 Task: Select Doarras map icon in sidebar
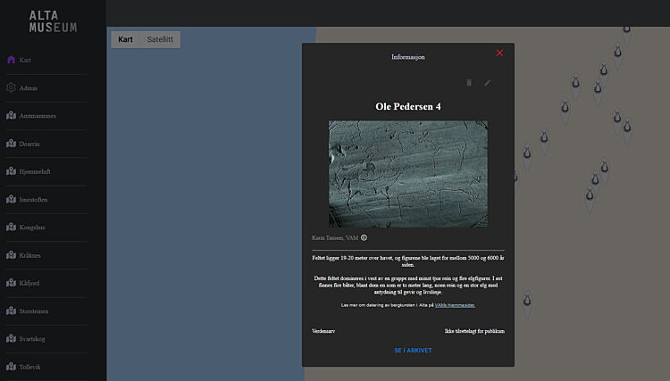click(x=11, y=144)
